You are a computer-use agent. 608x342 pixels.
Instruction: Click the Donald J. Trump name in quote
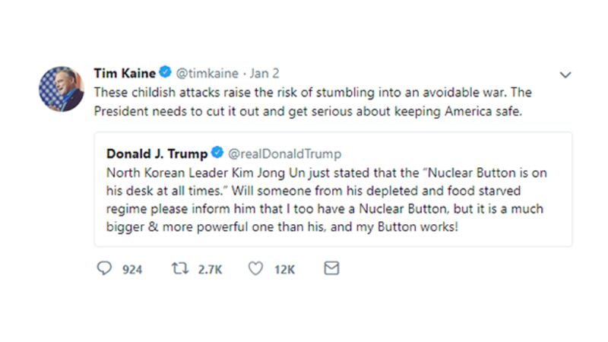pyautogui.click(x=157, y=154)
